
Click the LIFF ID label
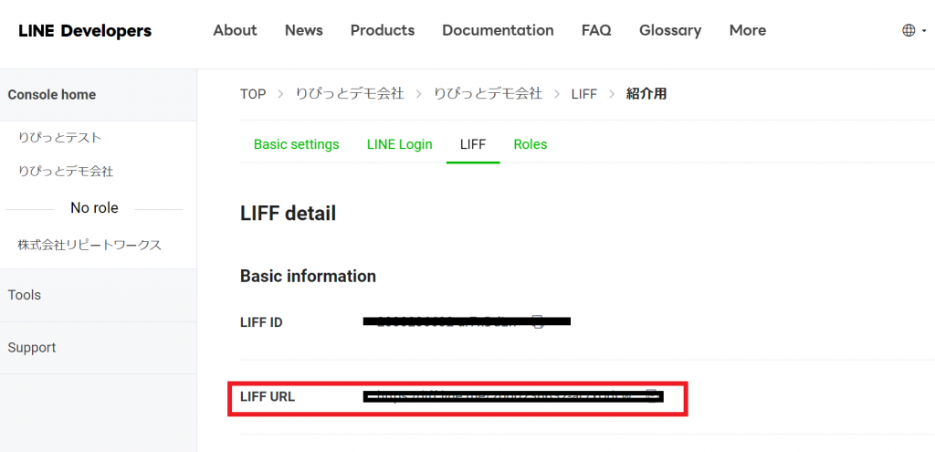tap(261, 322)
